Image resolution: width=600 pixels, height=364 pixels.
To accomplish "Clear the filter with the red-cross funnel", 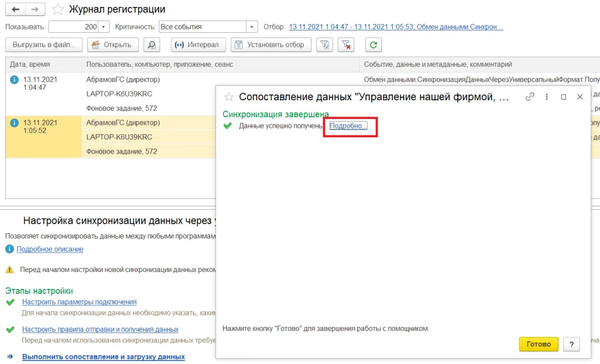I will (x=346, y=45).
